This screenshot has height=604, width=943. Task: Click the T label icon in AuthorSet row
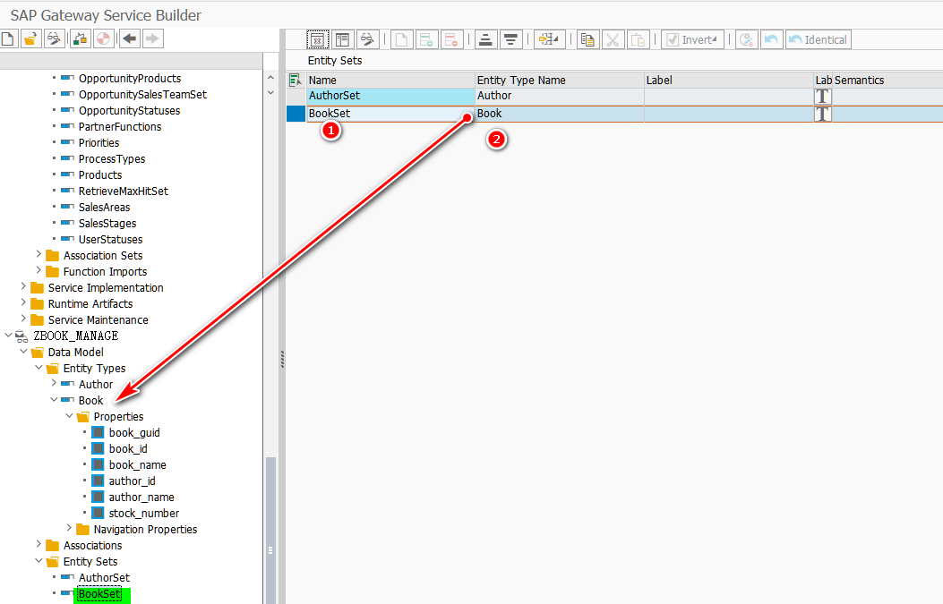coord(822,96)
